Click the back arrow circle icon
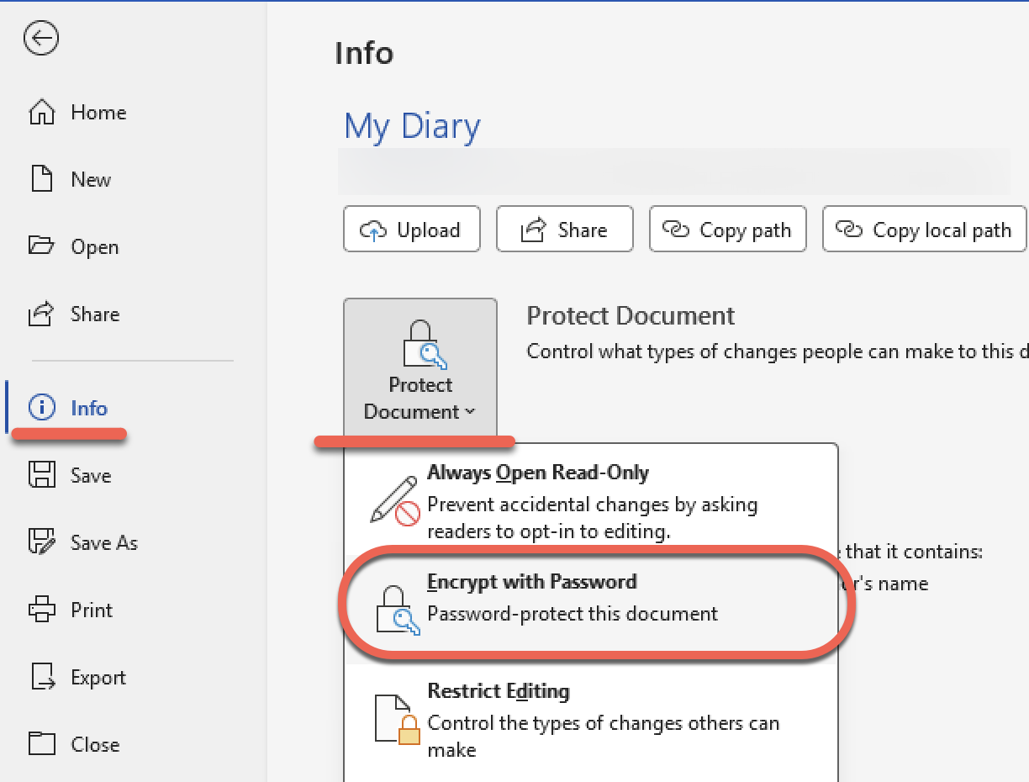This screenshot has height=782, width=1029. pyautogui.click(x=41, y=38)
